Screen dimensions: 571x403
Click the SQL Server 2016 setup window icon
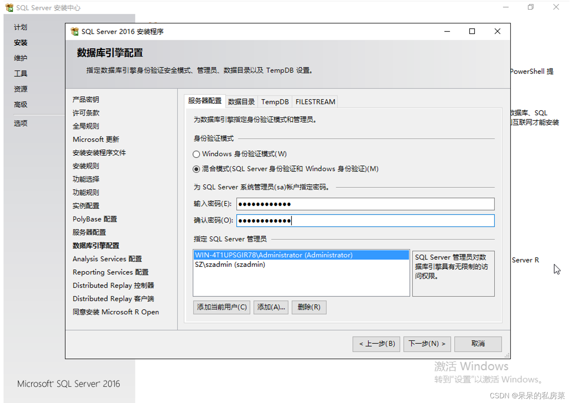click(75, 31)
